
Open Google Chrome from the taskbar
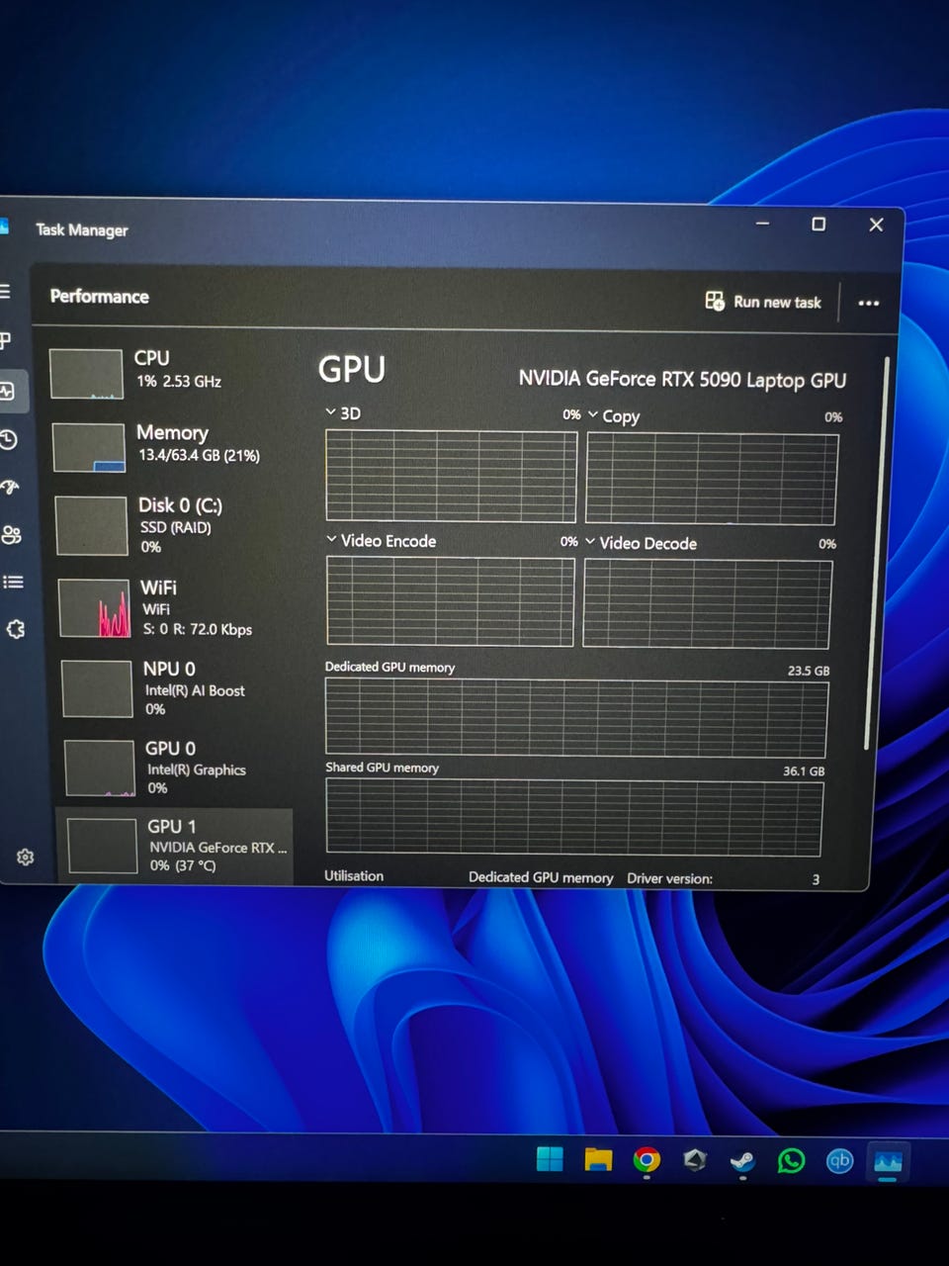[x=647, y=1159]
